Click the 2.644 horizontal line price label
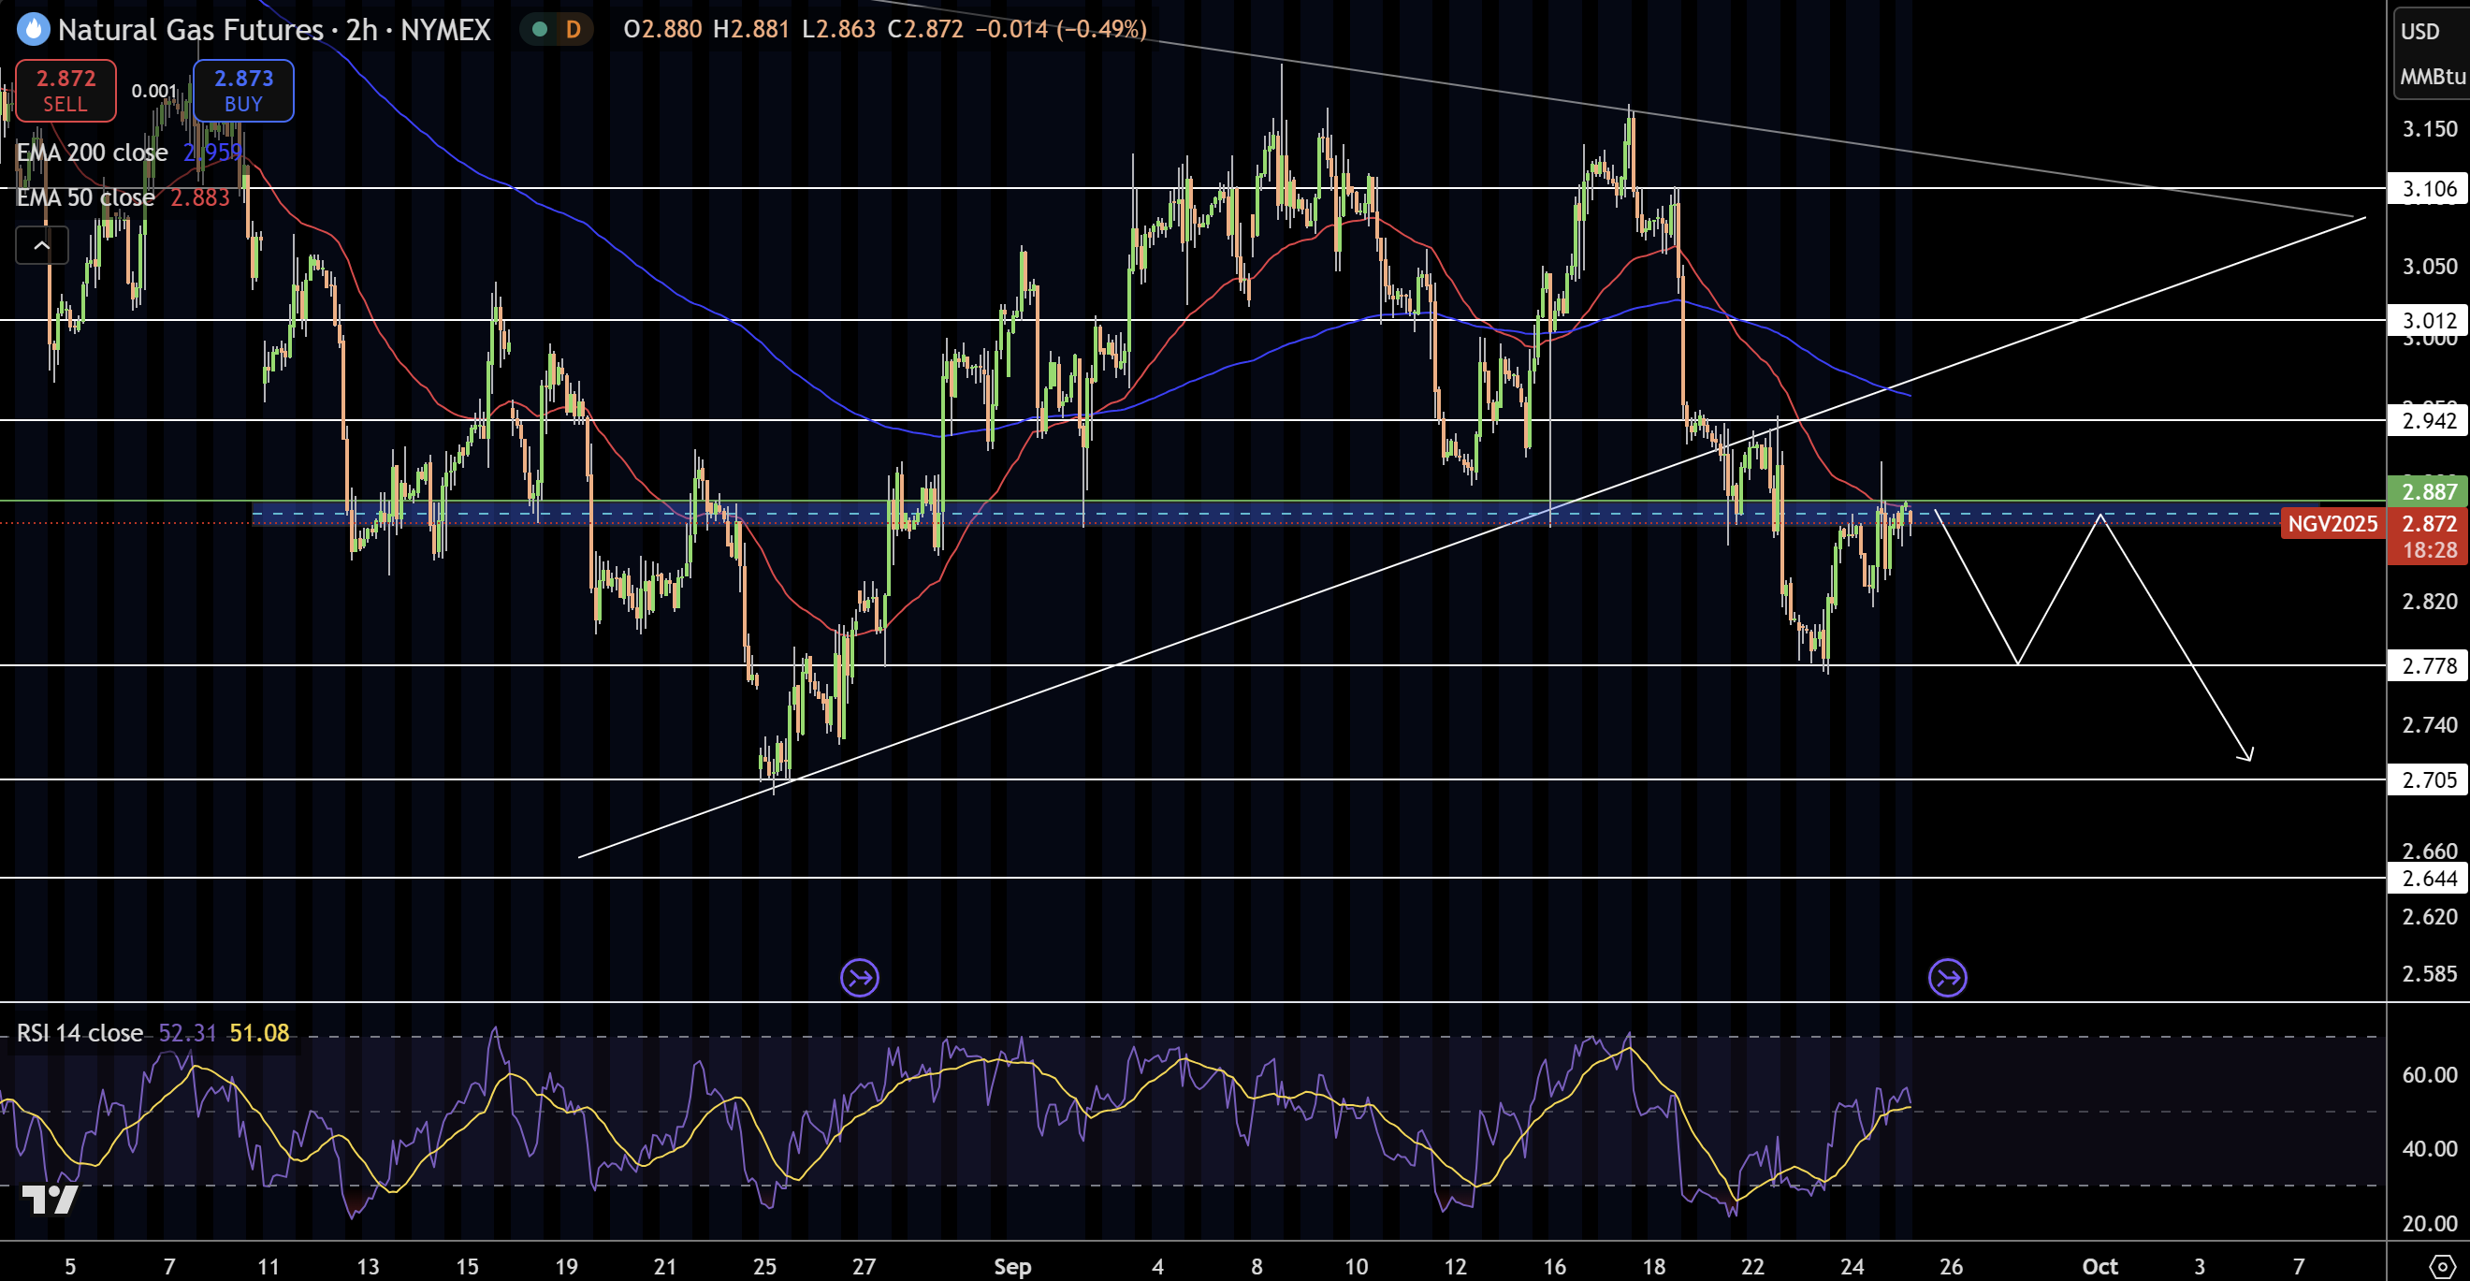The width and height of the screenshot is (2470, 1281). (2428, 879)
